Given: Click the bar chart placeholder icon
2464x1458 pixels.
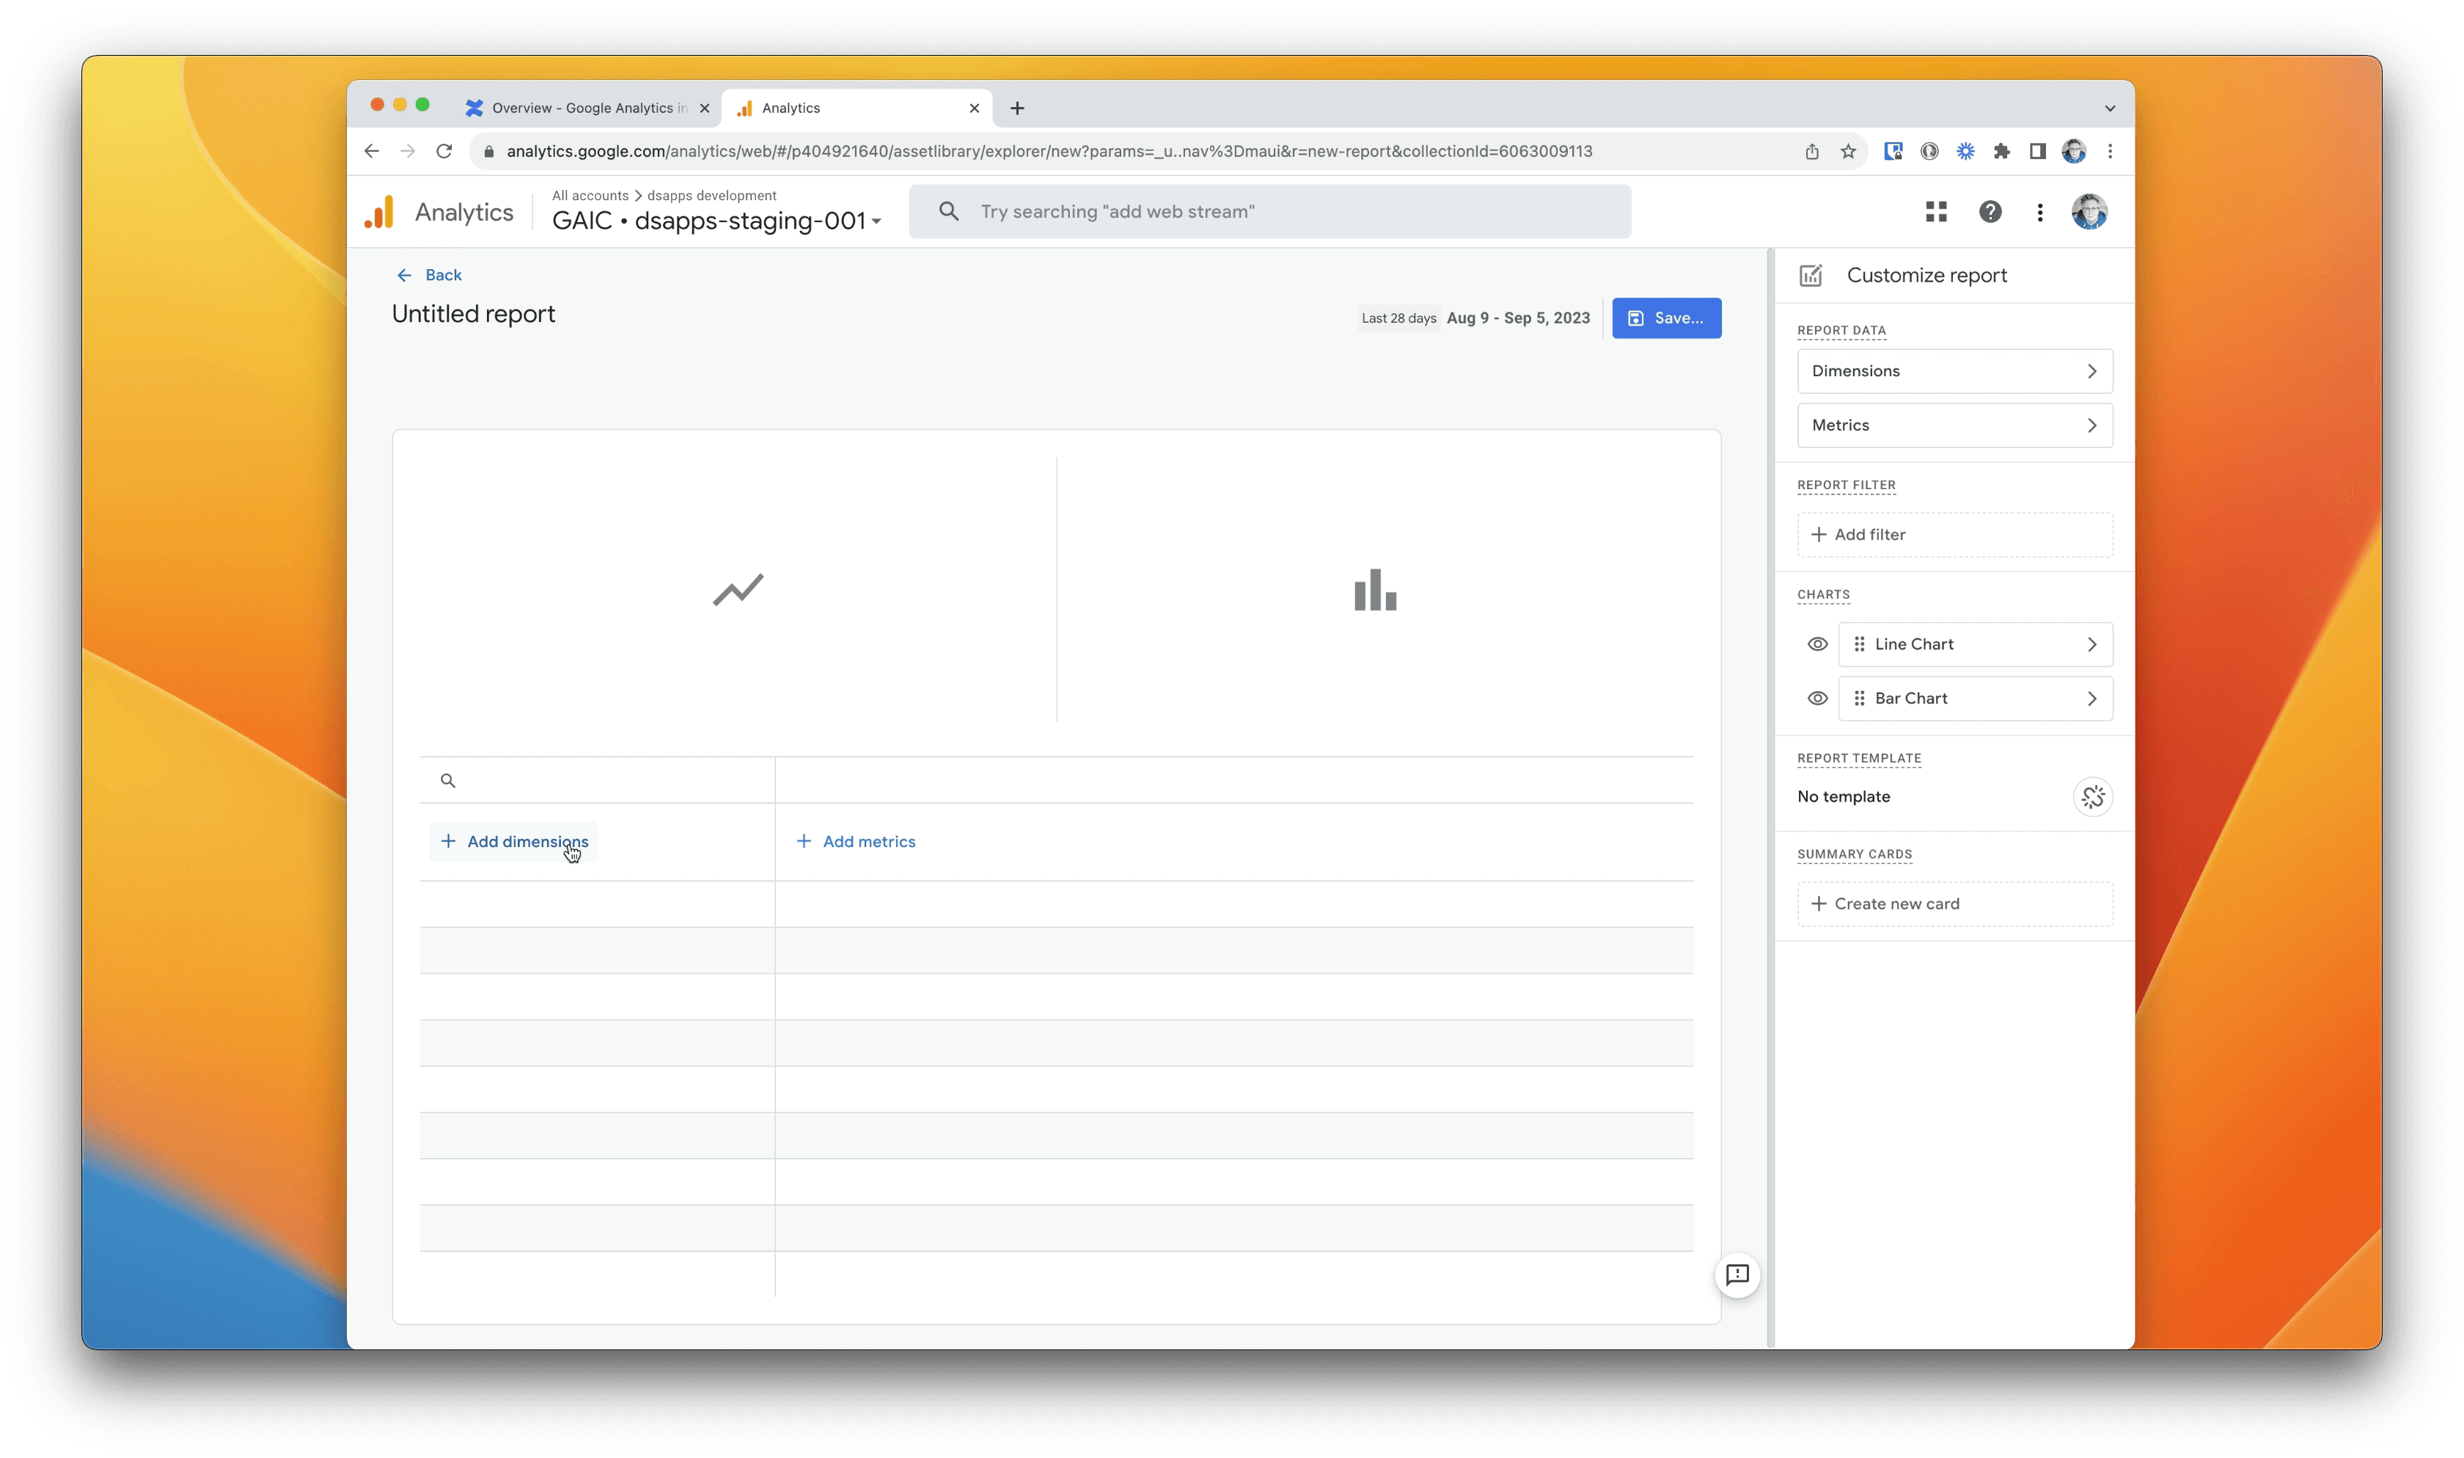Looking at the screenshot, I should pyautogui.click(x=1375, y=590).
